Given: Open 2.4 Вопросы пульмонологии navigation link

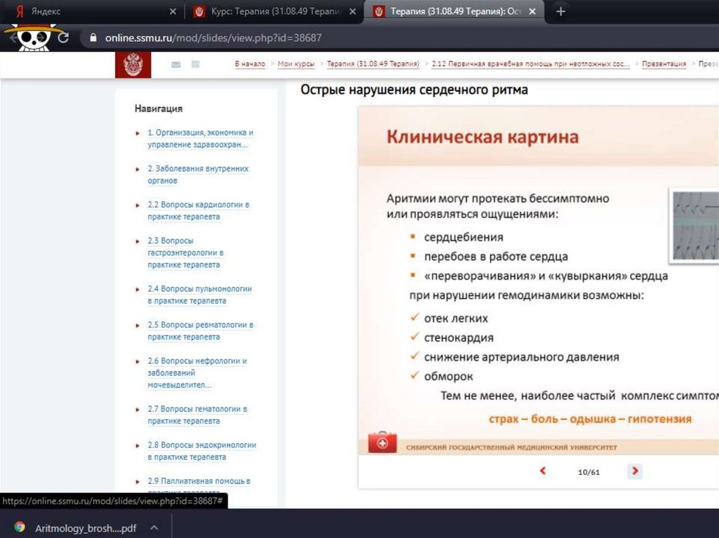Looking at the screenshot, I should pyautogui.click(x=199, y=295).
